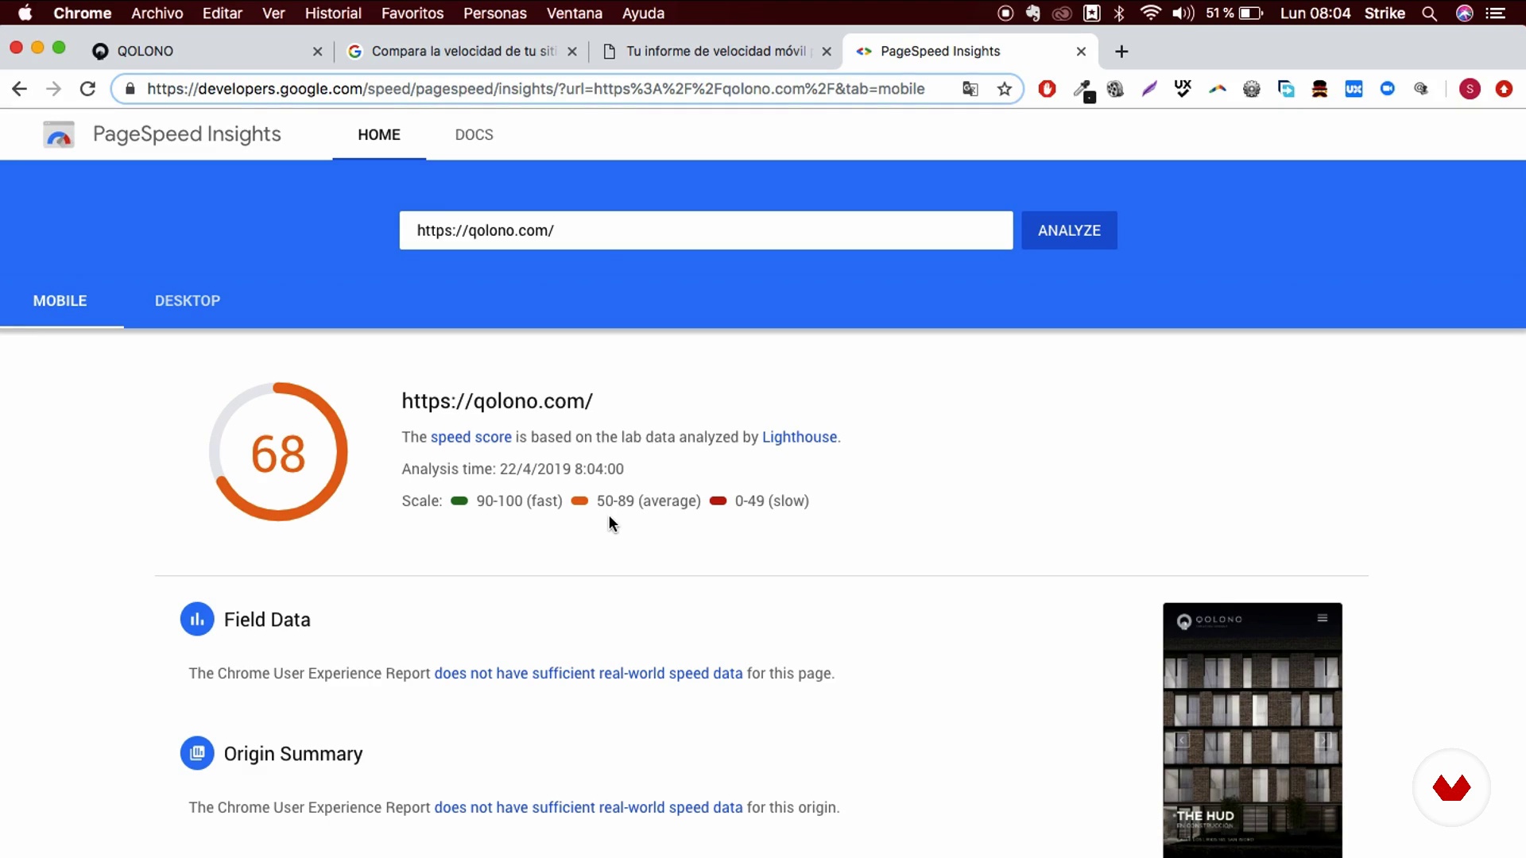Reload the current page
Viewport: 1526px width, 858px height.
tap(87, 89)
